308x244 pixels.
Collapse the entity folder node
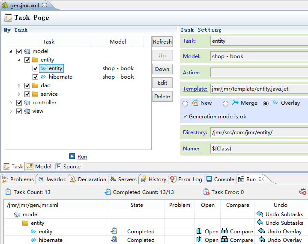pos(19,60)
